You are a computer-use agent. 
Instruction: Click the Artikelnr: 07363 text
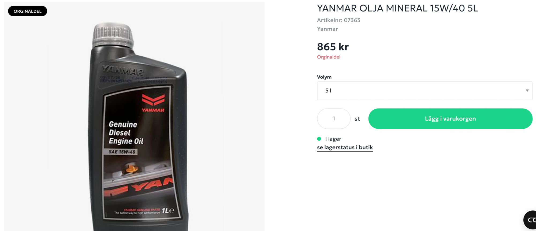coord(339,20)
